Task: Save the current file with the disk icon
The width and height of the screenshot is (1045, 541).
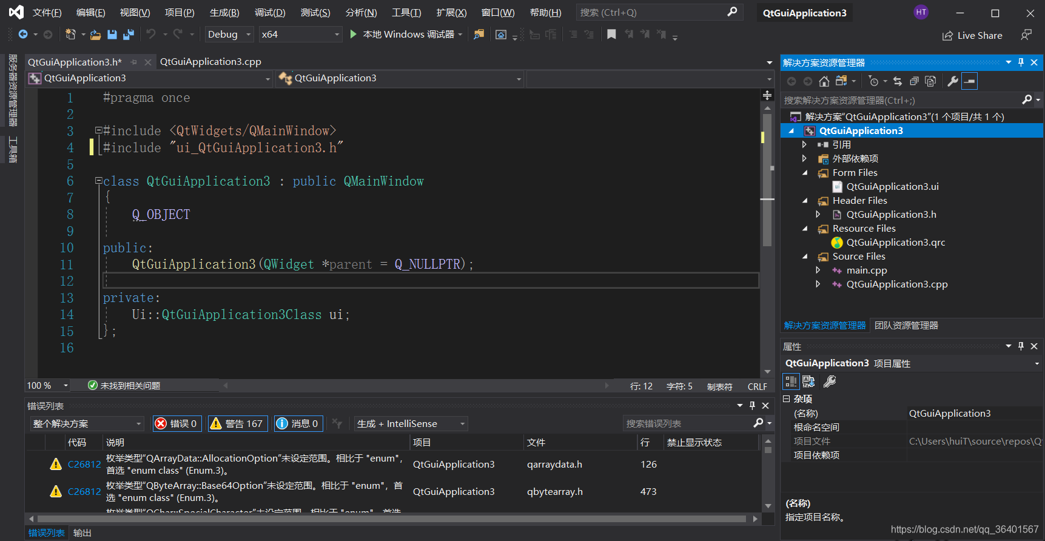Action: click(112, 35)
